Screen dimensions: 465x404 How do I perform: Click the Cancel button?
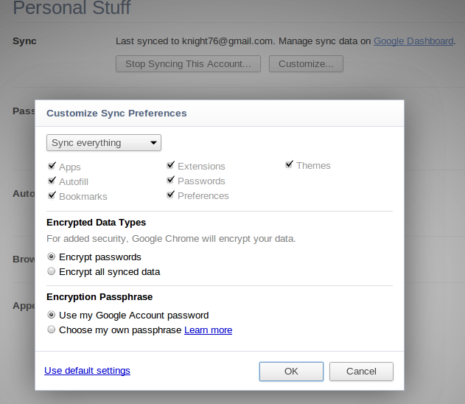[x=361, y=372]
